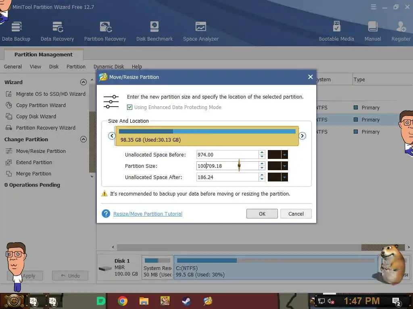Select the C:(NTFS) partition in disk map
Image resolution: width=413 pixels, height=309 pixels.
point(276,268)
